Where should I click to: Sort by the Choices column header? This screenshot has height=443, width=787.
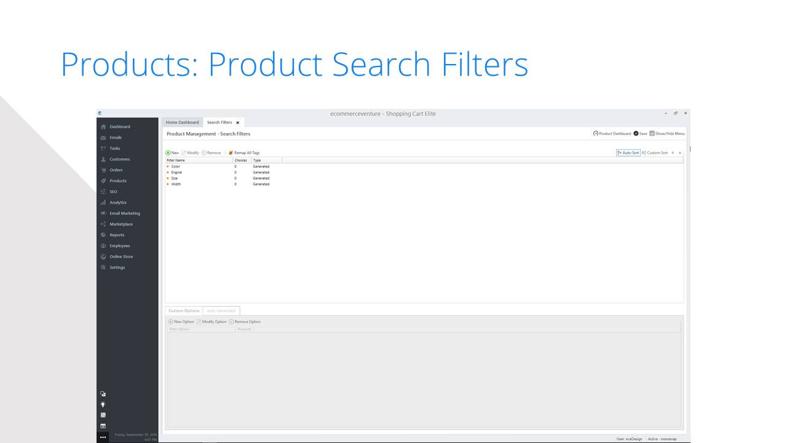242,161
